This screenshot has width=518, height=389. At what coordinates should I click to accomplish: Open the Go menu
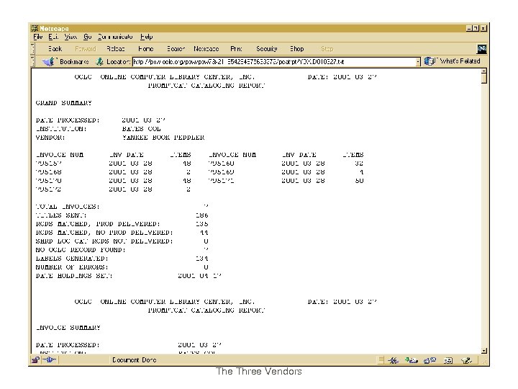pos(87,37)
